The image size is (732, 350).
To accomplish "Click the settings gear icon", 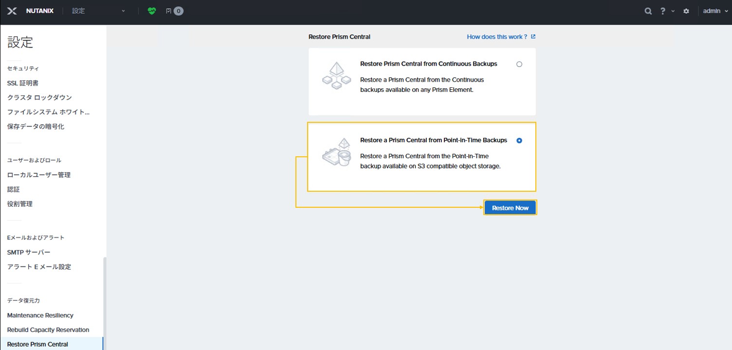I will (x=686, y=11).
